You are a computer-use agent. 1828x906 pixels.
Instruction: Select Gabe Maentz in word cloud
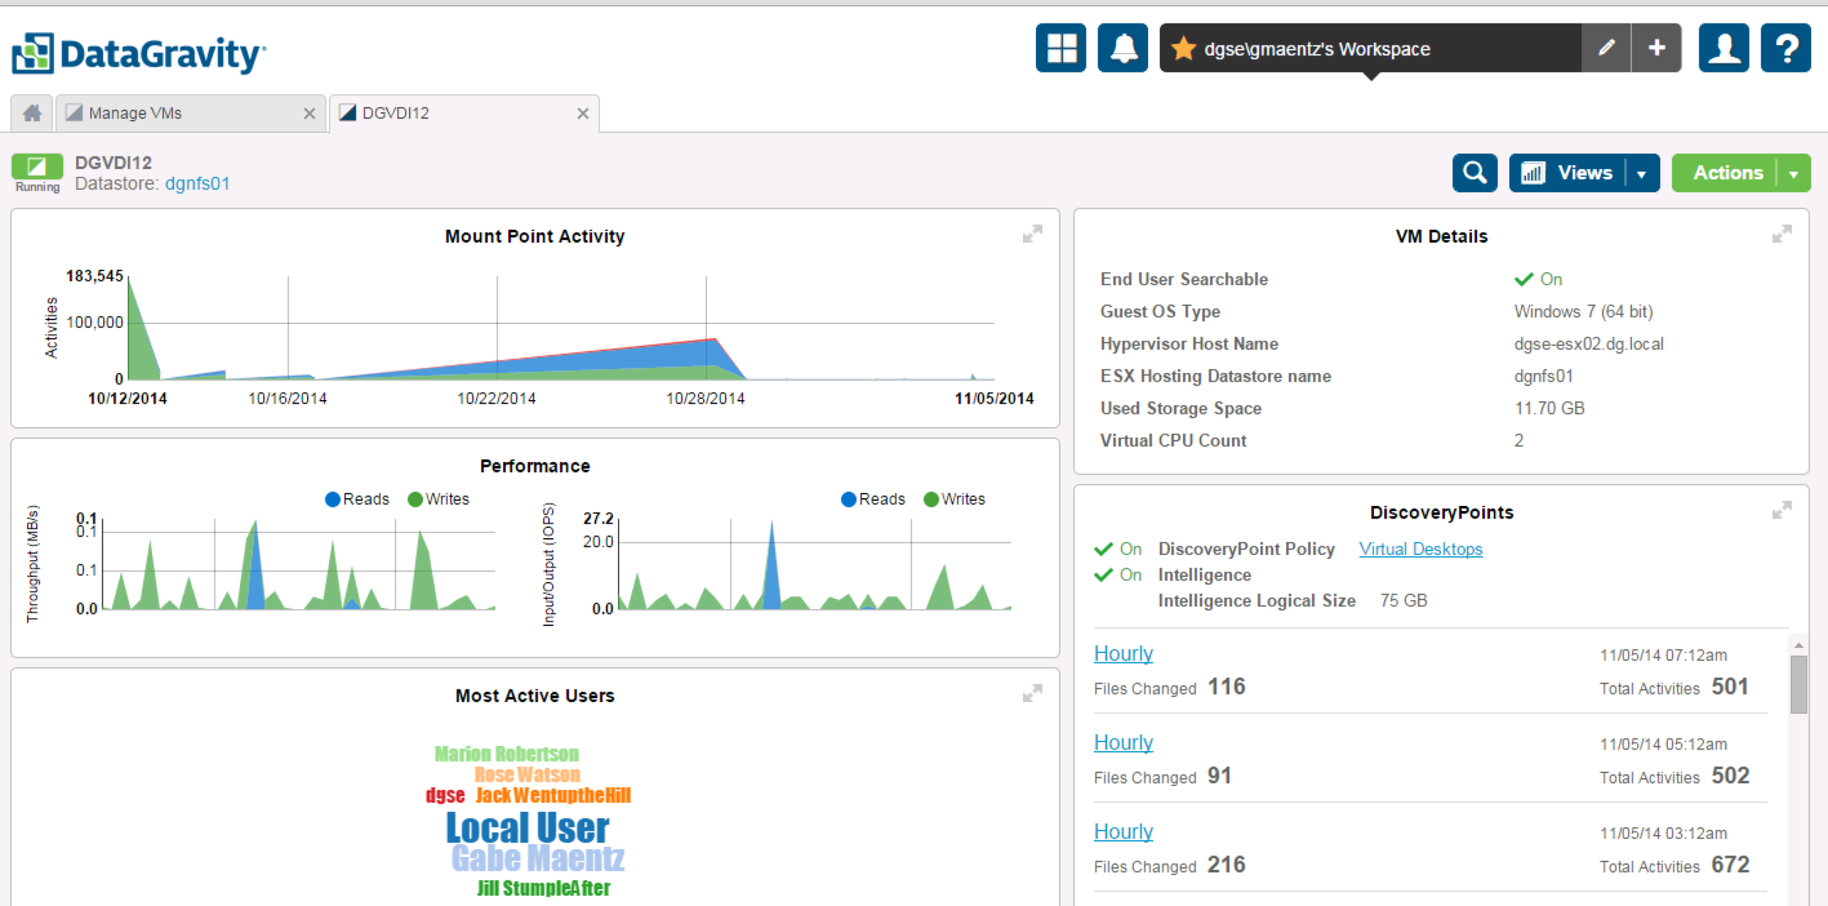tap(537, 858)
